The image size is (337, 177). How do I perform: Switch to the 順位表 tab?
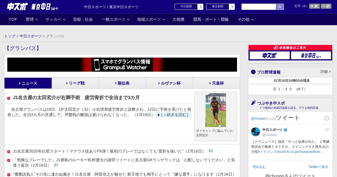coord(122,83)
